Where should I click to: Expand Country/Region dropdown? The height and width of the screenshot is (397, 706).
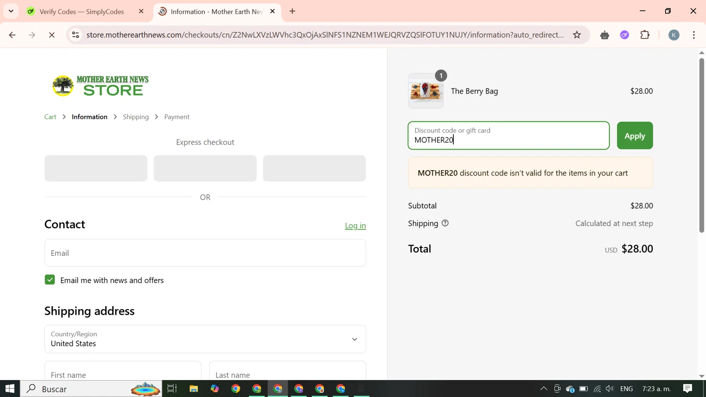(205, 339)
